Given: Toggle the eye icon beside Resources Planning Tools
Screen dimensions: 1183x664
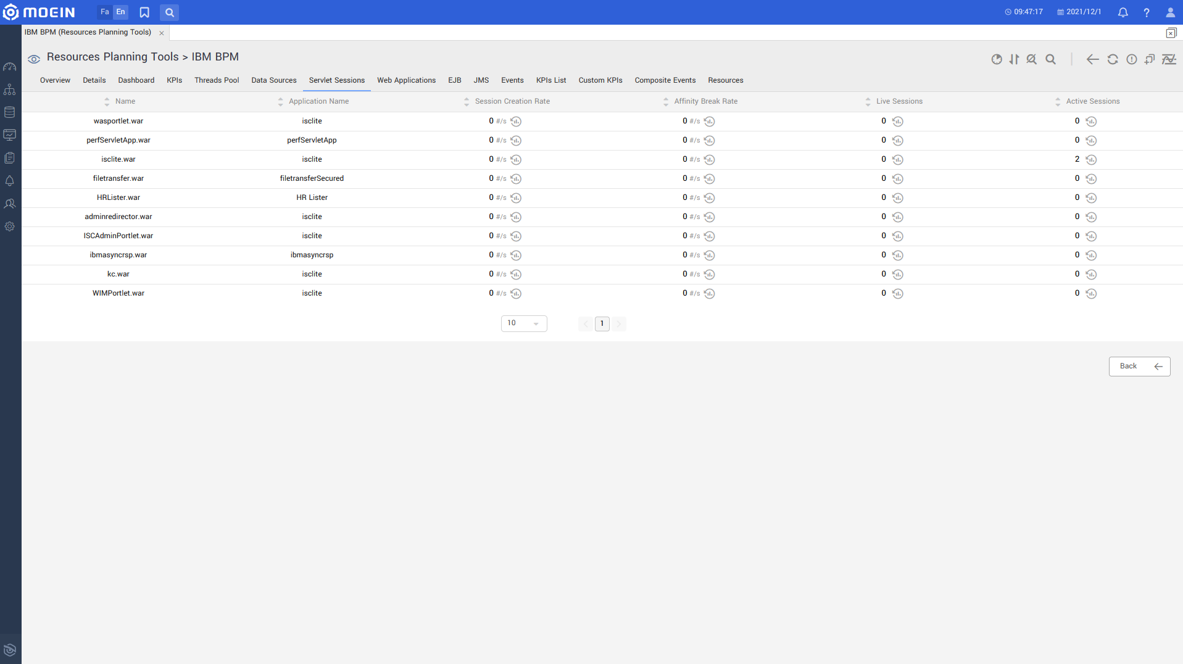Looking at the screenshot, I should pos(34,59).
